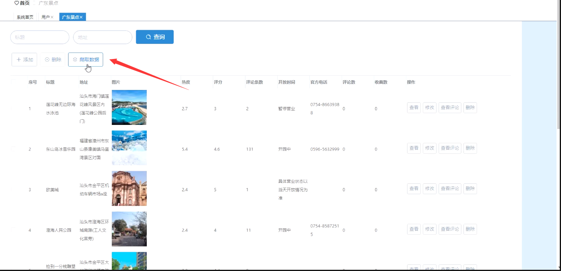Open 查看评论 for 欧美城

point(450,188)
